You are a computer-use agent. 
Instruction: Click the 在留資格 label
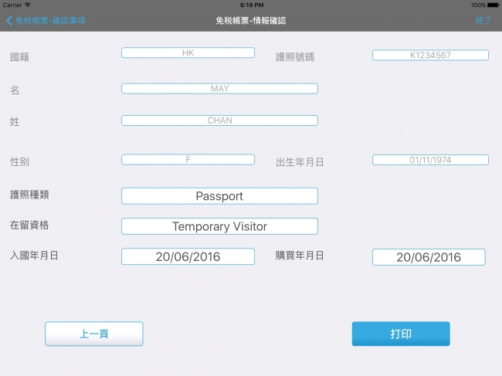(x=29, y=225)
